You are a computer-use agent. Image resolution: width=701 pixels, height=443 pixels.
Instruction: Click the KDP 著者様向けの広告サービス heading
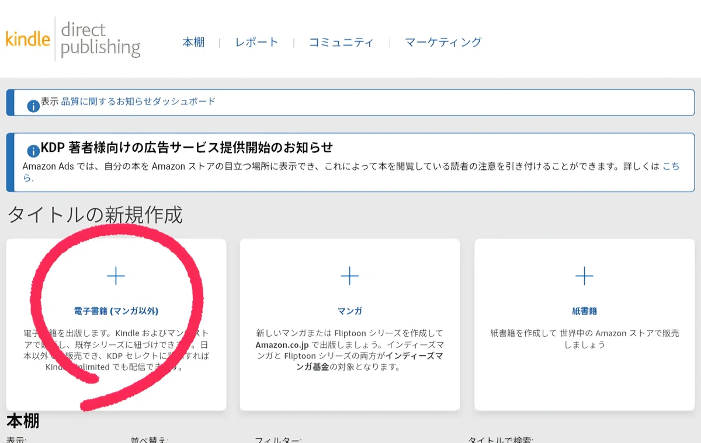(x=187, y=146)
